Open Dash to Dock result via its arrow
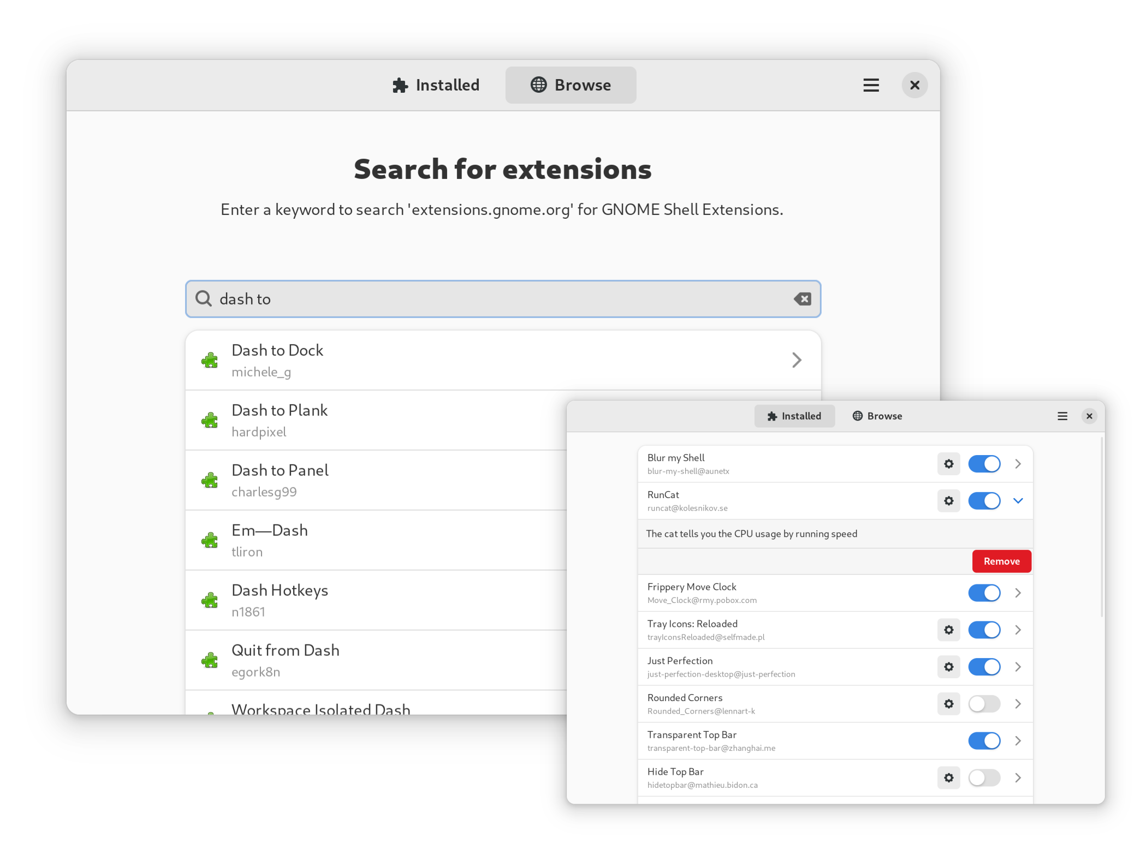 797,360
